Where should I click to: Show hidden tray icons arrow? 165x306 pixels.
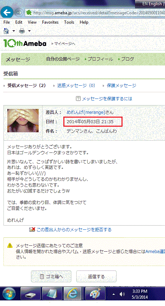[114, 294]
